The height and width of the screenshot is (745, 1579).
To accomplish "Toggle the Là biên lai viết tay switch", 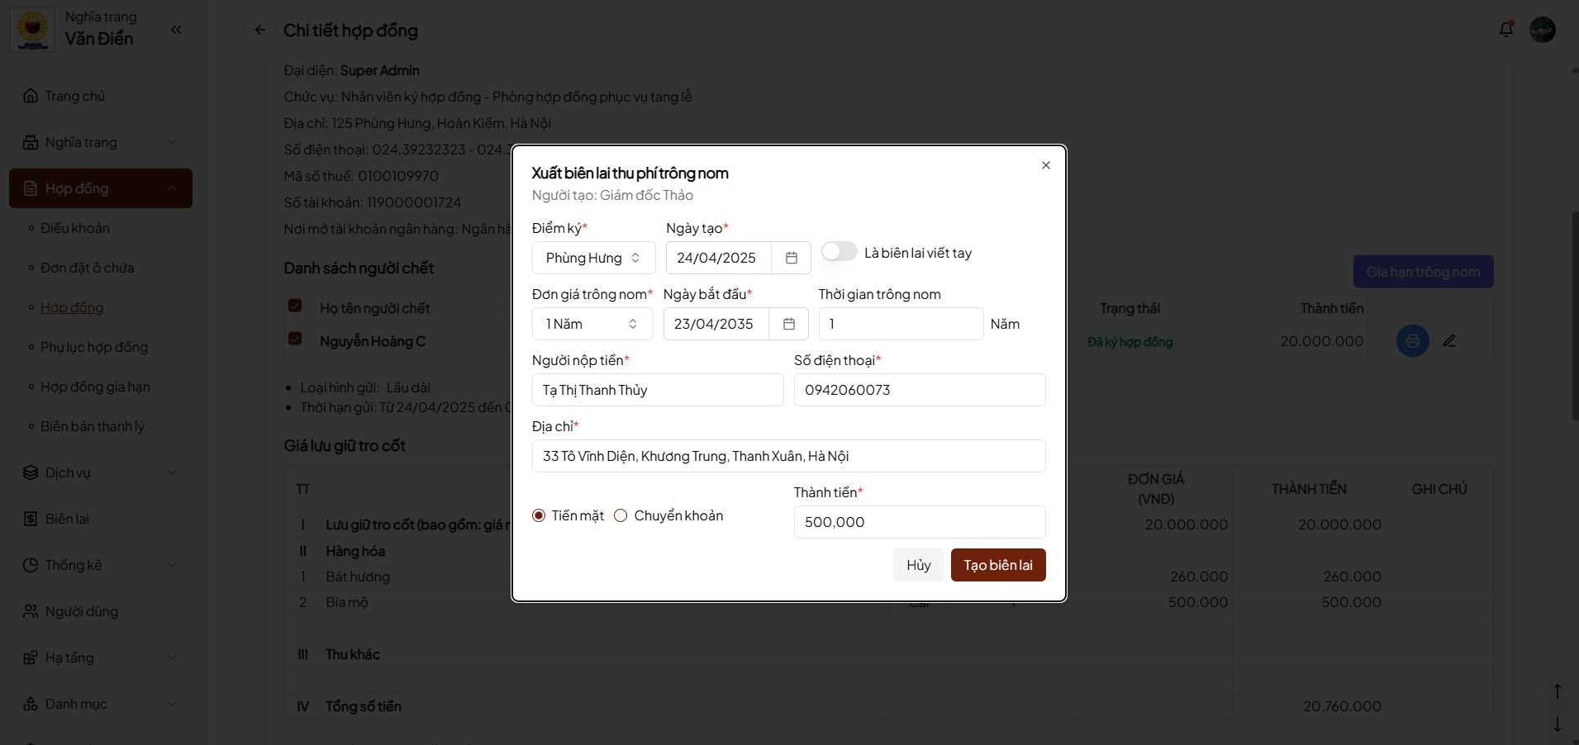I will pyautogui.click(x=839, y=252).
